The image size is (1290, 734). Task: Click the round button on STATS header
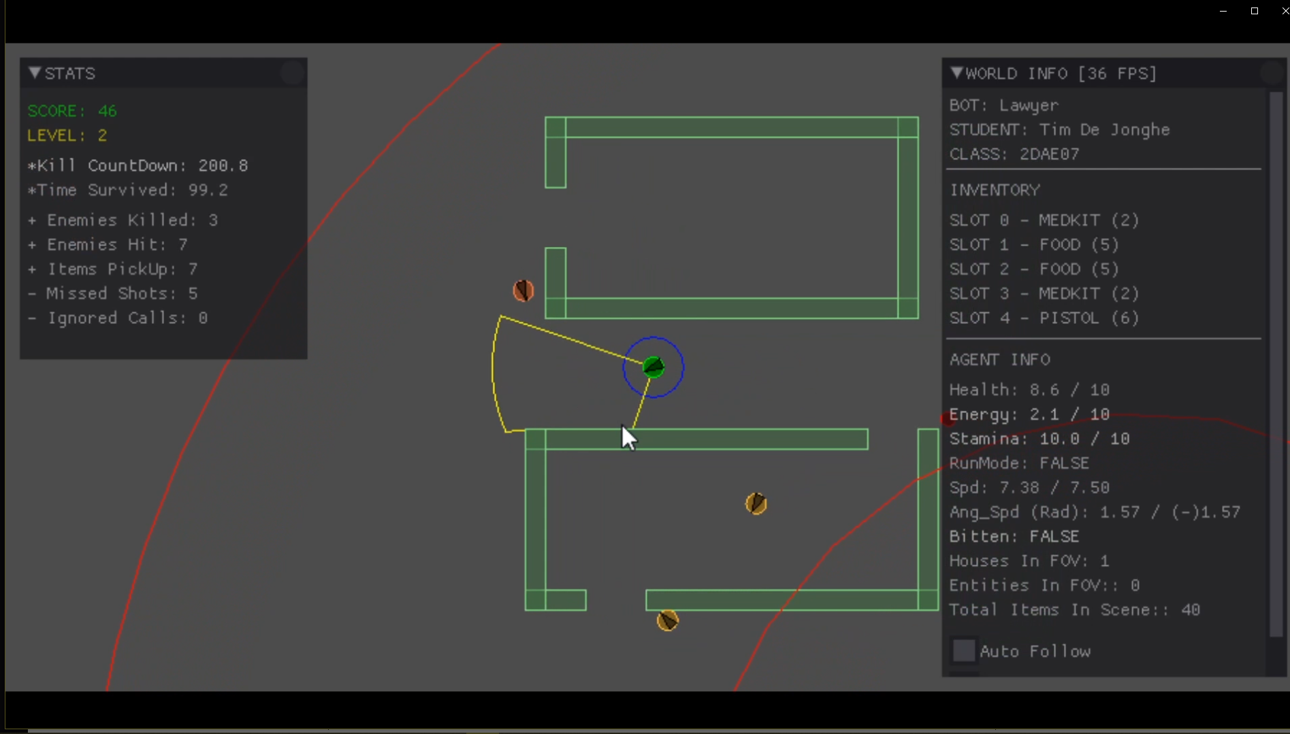click(292, 73)
